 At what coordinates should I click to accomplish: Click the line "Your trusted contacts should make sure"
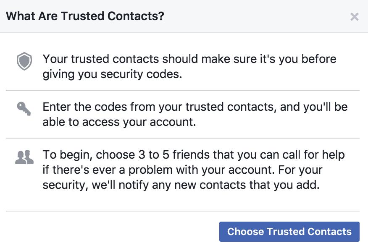coord(189,59)
